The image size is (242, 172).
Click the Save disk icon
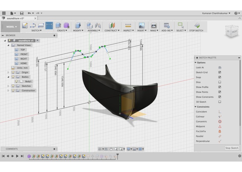pyautogui.click(x=22, y=13)
